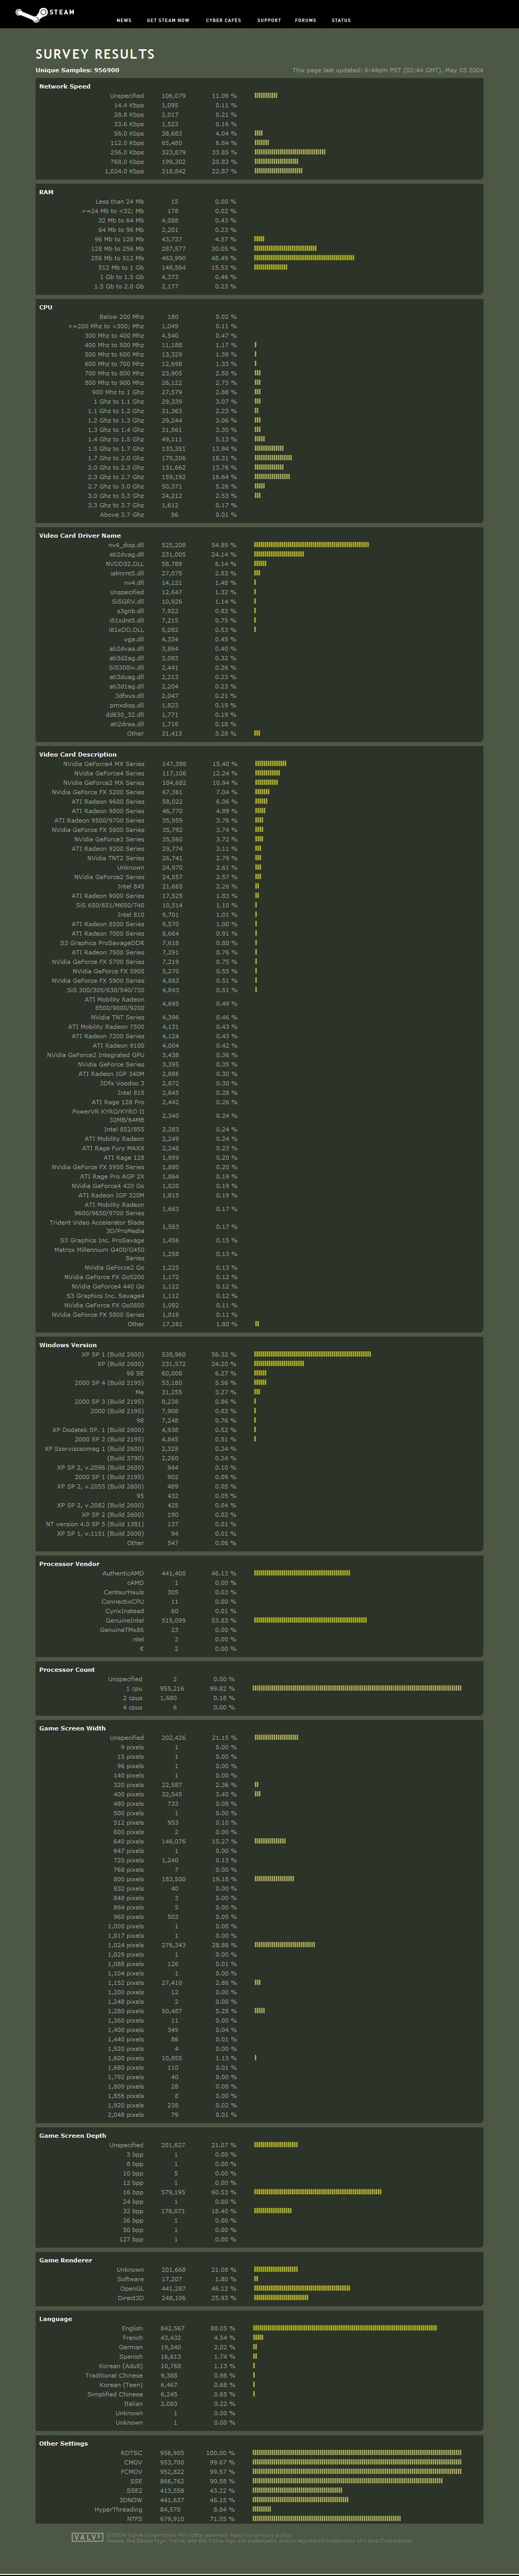Click the RDTSC 100% bar
This screenshot has height=2576, width=519.
(356, 2452)
